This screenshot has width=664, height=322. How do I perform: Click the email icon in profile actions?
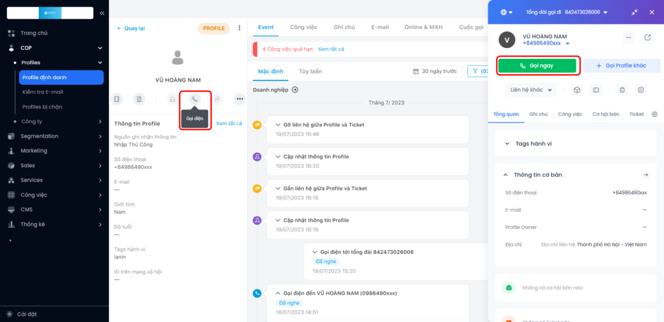point(172,99)
